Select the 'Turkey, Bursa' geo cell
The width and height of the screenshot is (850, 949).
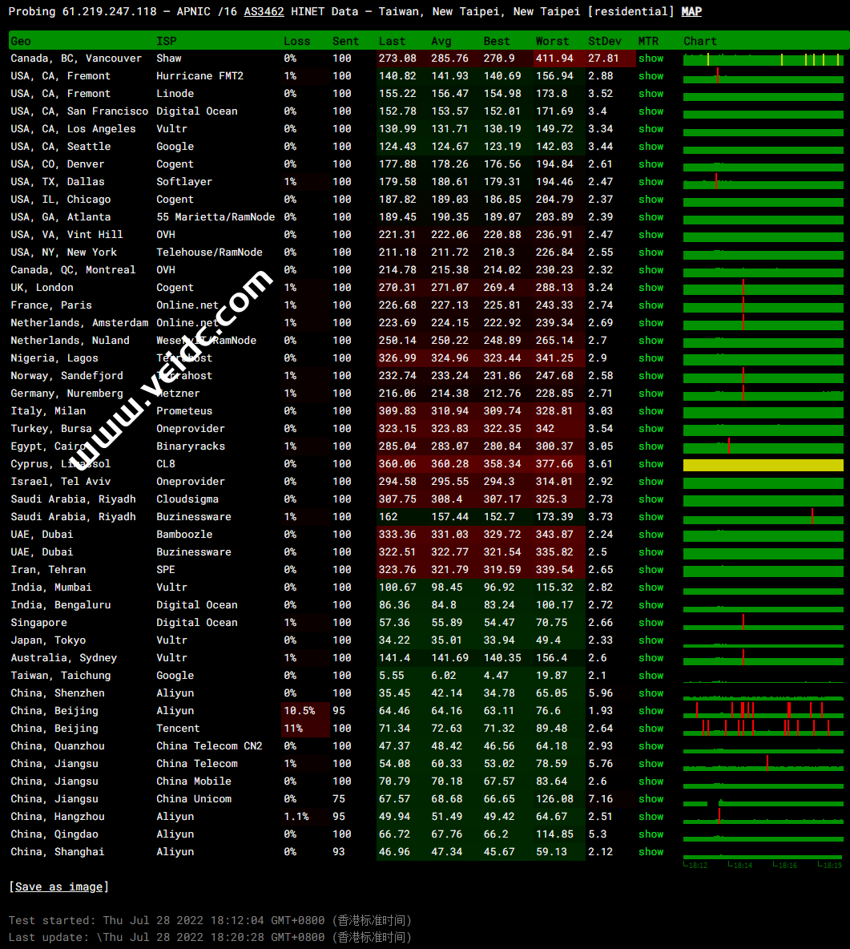(50, 428)
